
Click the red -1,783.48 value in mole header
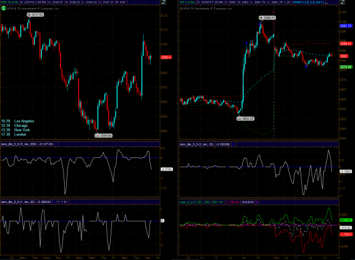pos(232,202)
